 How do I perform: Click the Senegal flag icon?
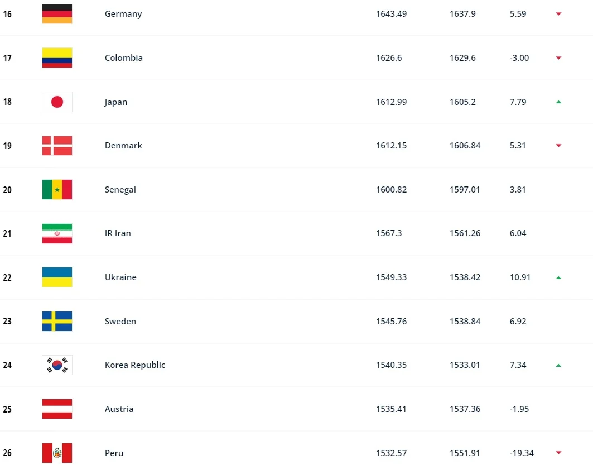tap(57, 190)
